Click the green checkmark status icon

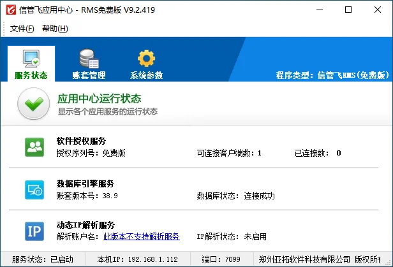coord(34,103)
